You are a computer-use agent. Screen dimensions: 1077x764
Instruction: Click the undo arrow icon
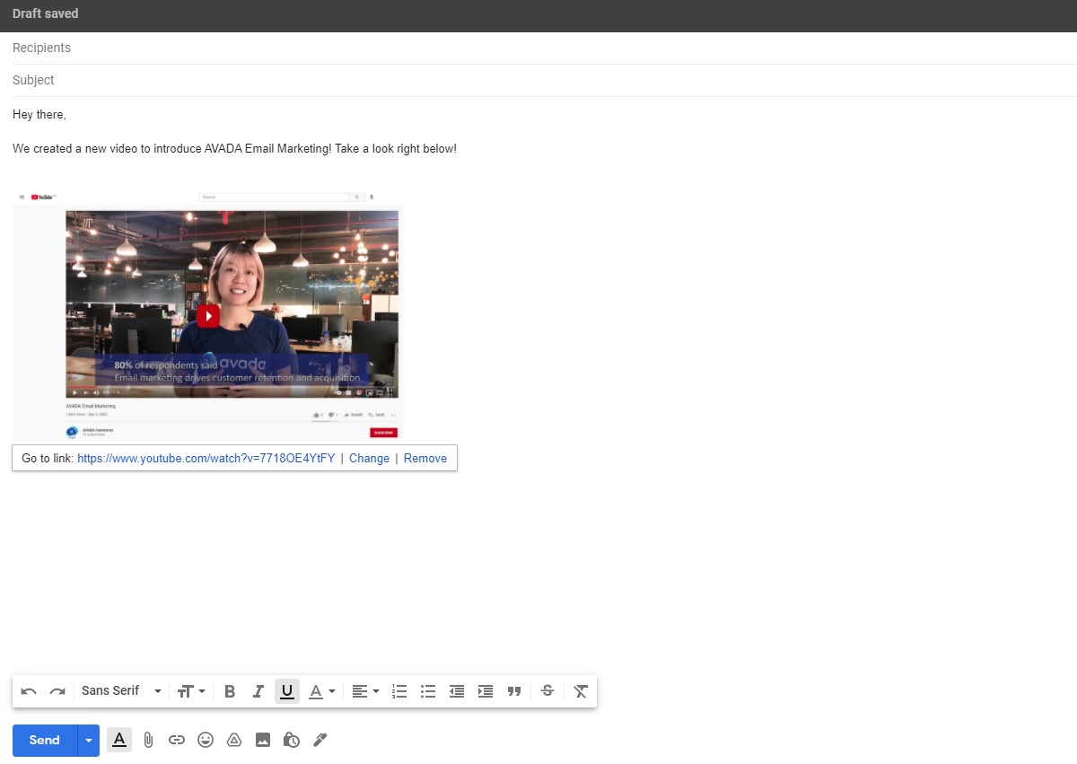[29, 691]
